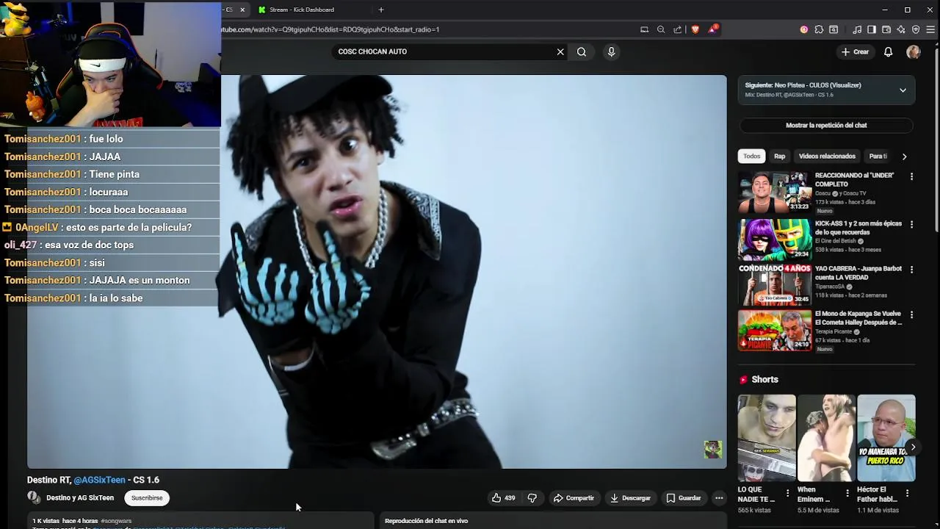Open Brave Leo AI sparkle icon
Viewport: 940px width, 529px height.
pyautogui.click(x=901, y=29)
